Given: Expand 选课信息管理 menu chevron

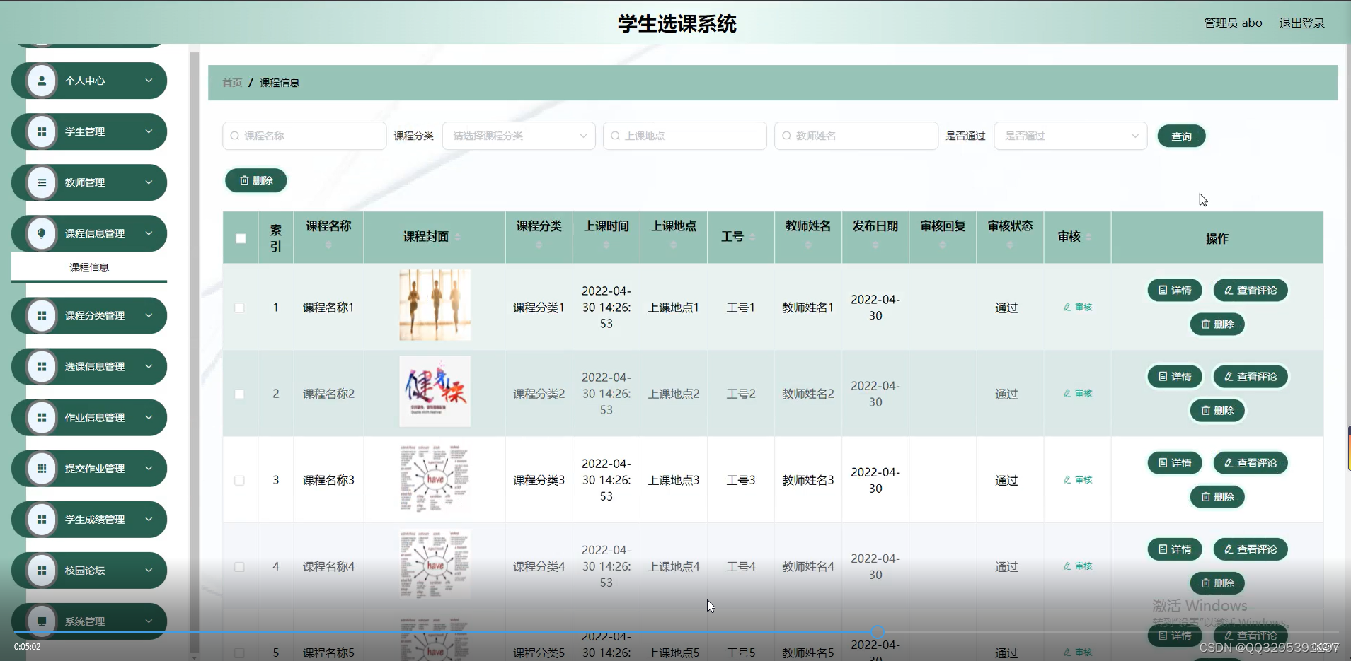Looking at the screenshot, I should coord(149,366).
